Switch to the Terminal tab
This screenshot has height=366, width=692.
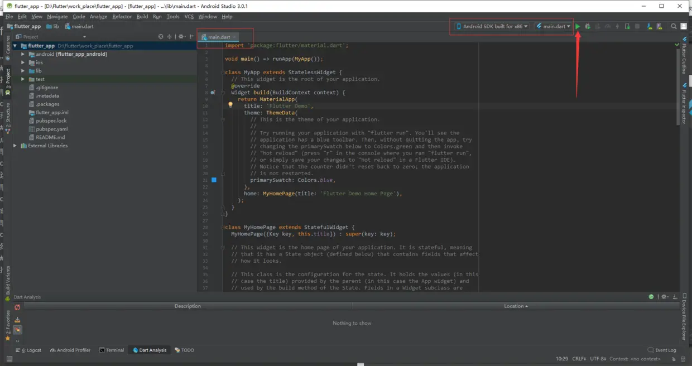(x=112, y=350)
